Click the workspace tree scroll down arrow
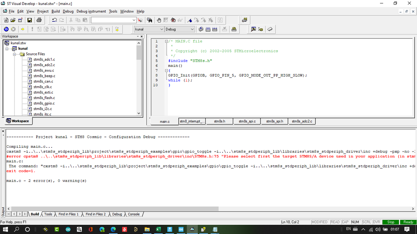The image size is (417, 234). click(139, 113)
